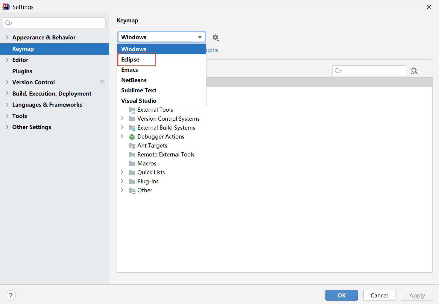The height and width of the screenshot is (304, 439).
Task: Close the Settings dialog
Action: 429,7
